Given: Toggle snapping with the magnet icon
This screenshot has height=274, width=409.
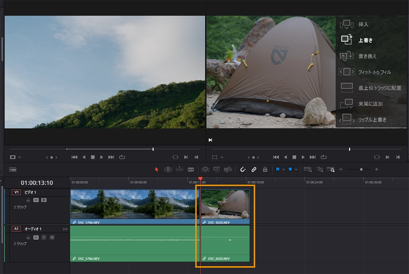Looking at the screenshot, I should [243, 169].
